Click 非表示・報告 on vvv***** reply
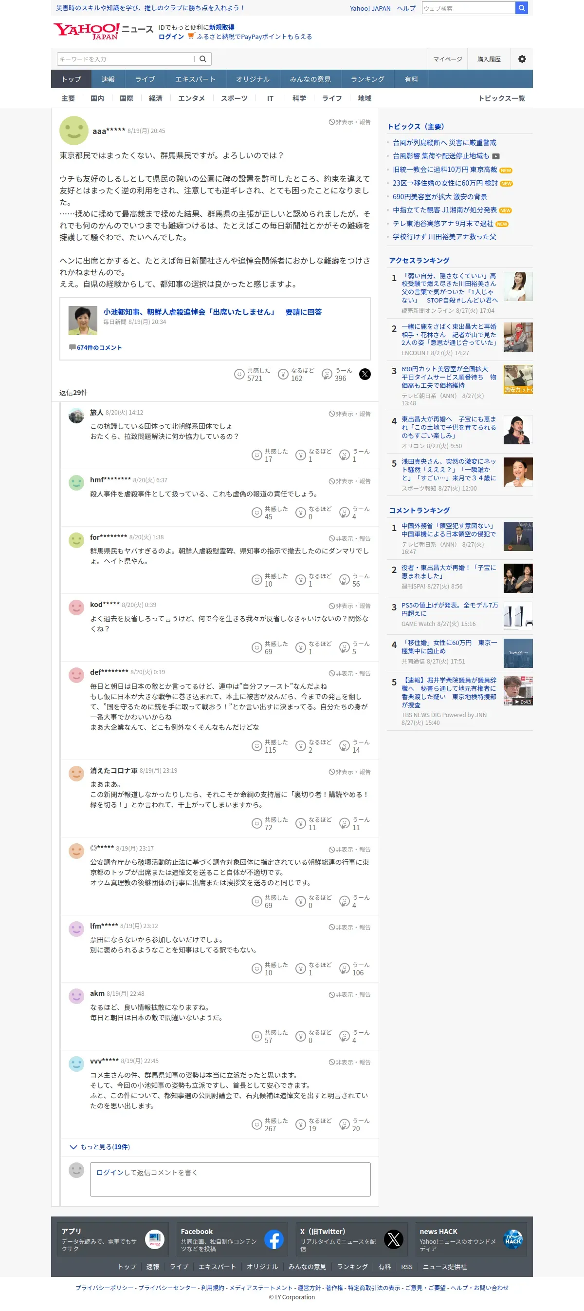 349,1062
